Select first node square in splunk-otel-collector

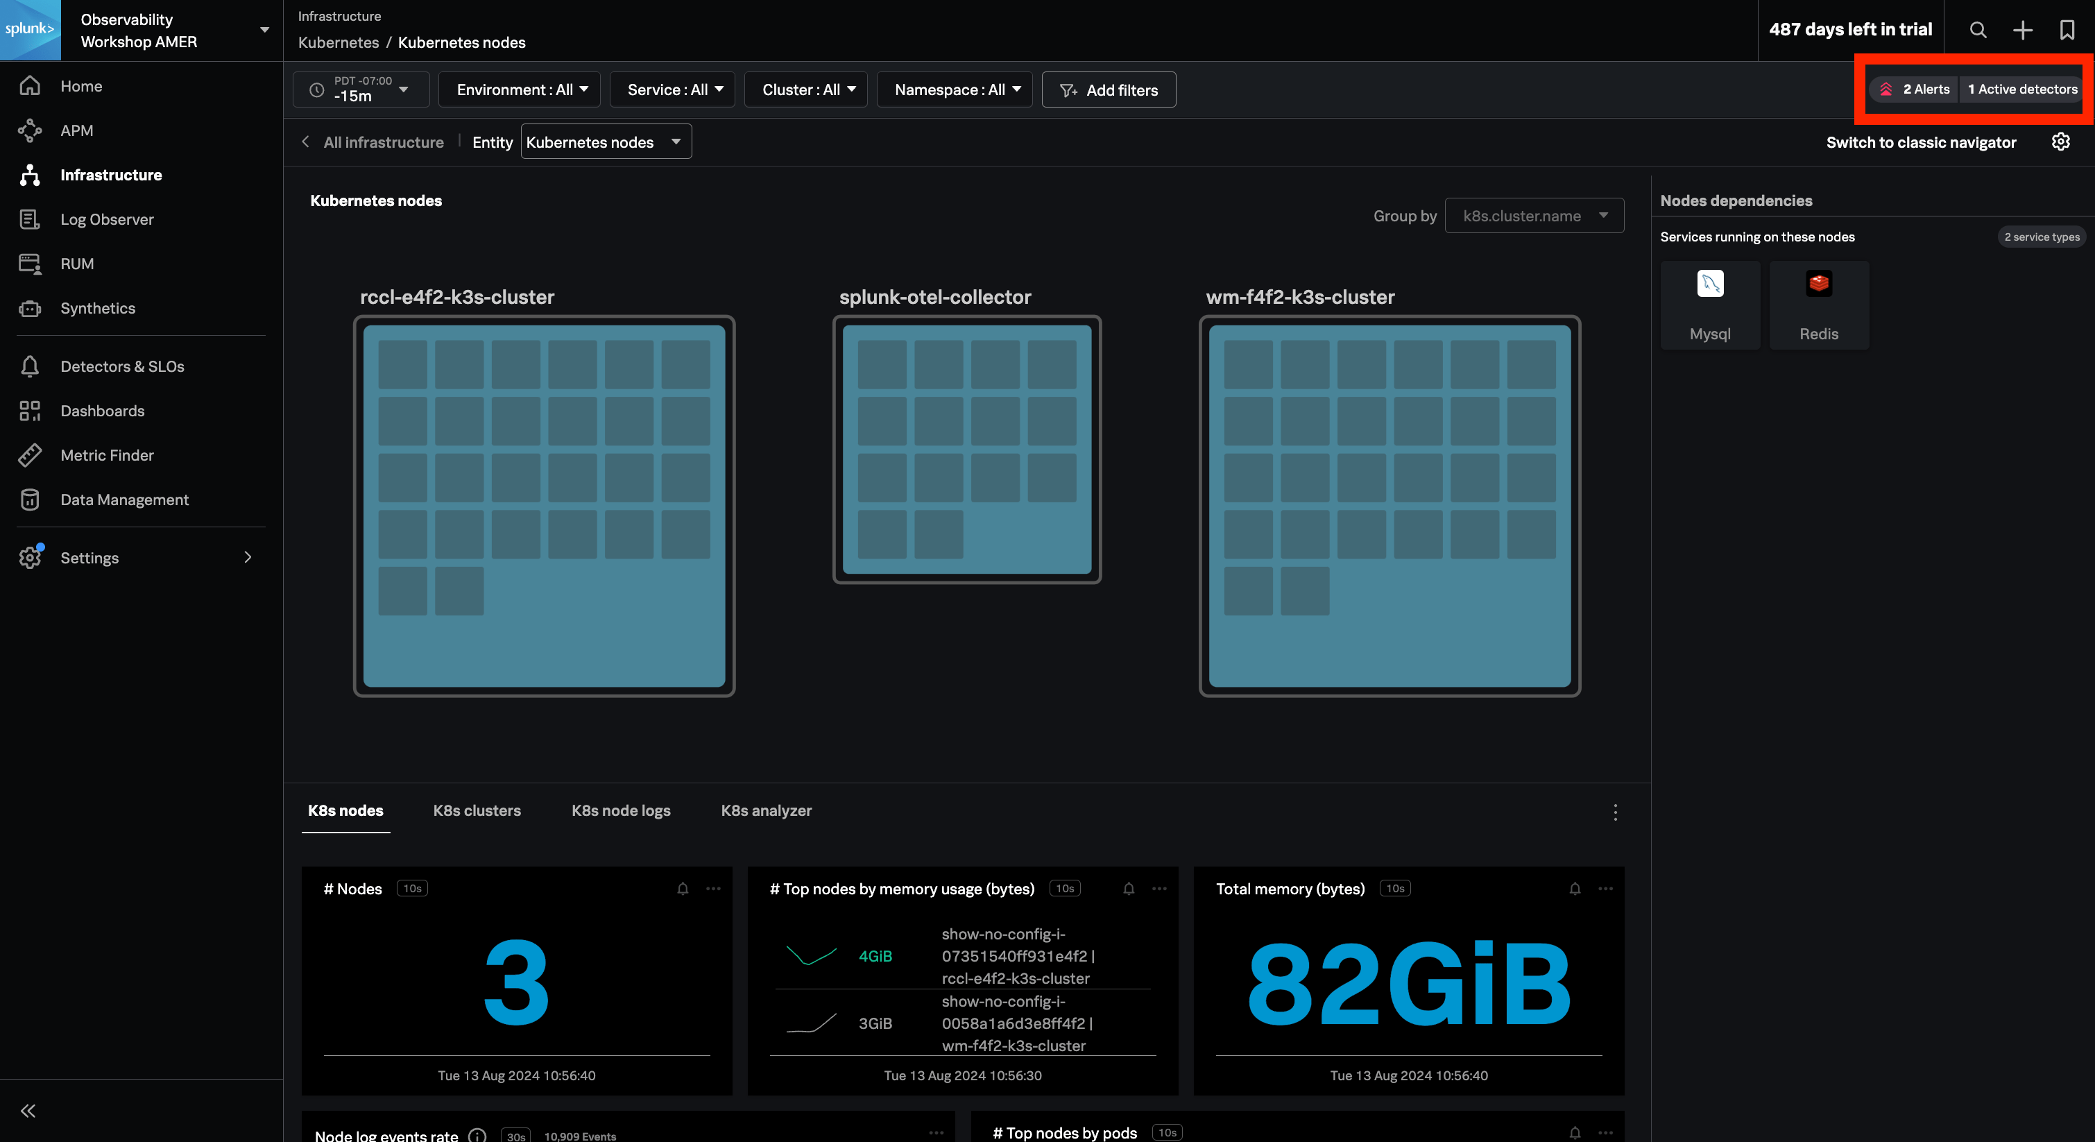pyautogui.click(x=882, y=364)
